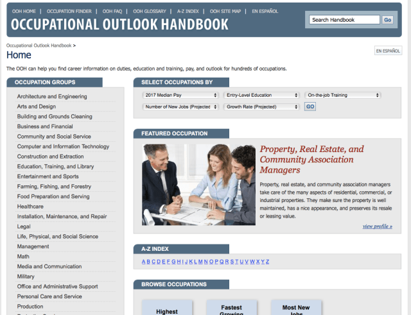Open Entertainment and Sports group
Viewport: 411px width, 315px height.
pos(48,176)
